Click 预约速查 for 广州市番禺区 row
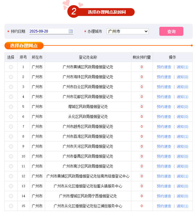Screen dimensions: 196x217 [164, 157]
